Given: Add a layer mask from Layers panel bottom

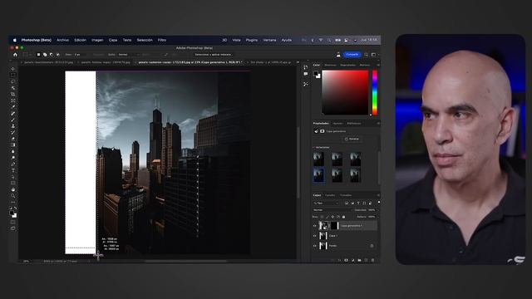Looking at the screenshot, I should pos(346,260).
